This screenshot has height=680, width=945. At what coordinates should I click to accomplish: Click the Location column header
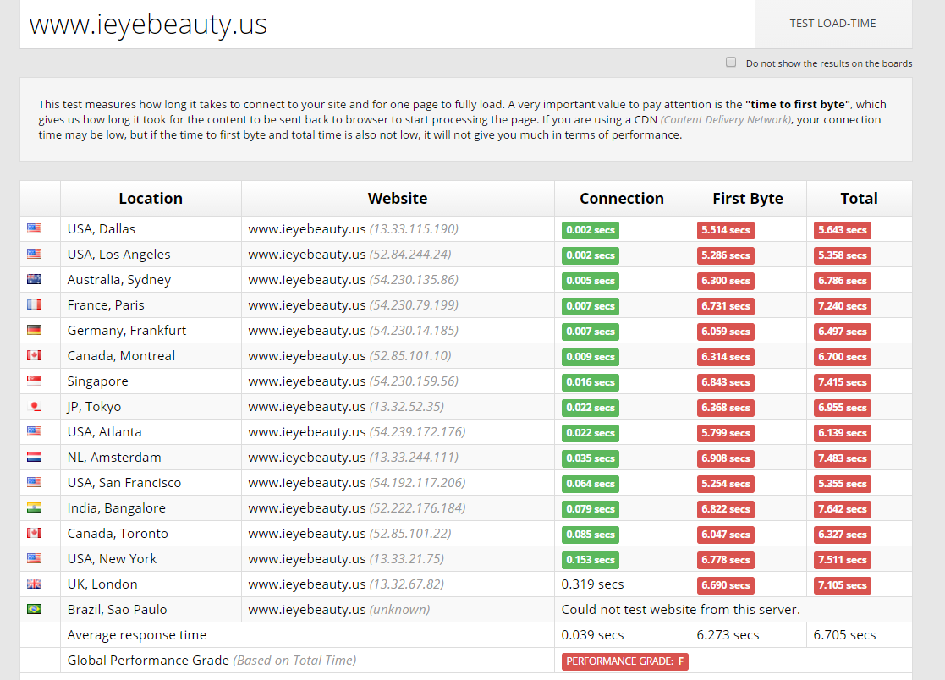coord(151,199)
